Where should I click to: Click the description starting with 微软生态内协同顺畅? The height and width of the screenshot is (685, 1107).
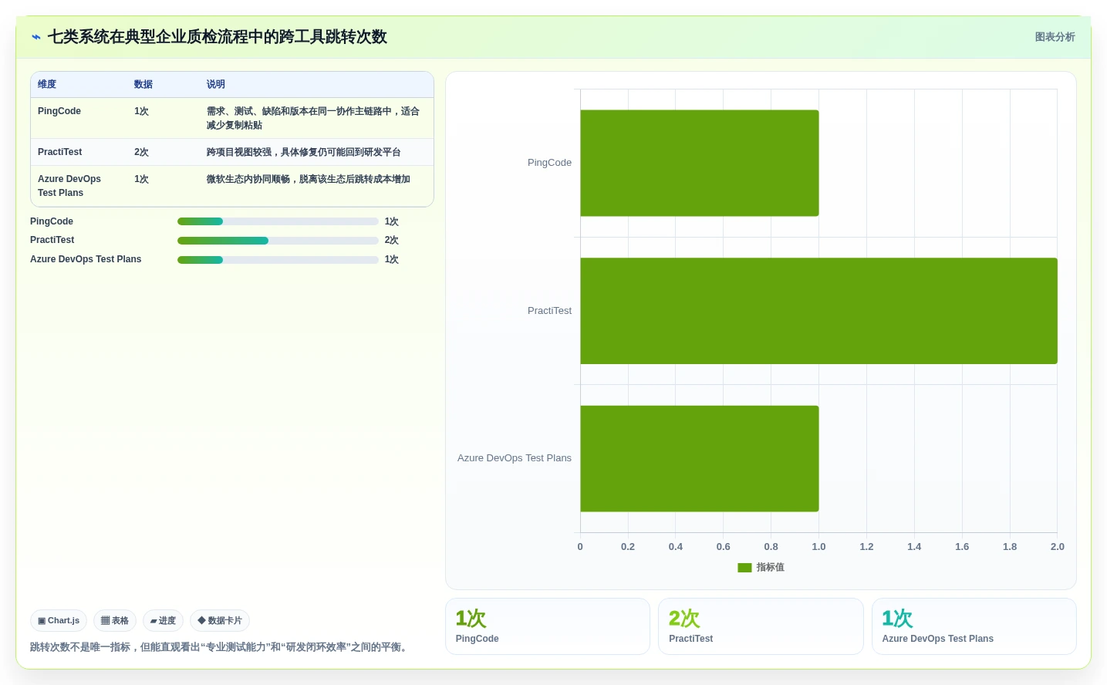[308, 179]
